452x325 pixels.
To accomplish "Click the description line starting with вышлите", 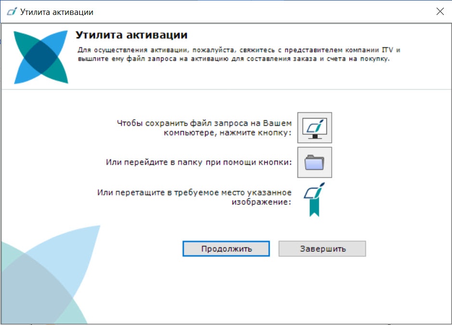I will pyautogui.click(x=233, y=59).
